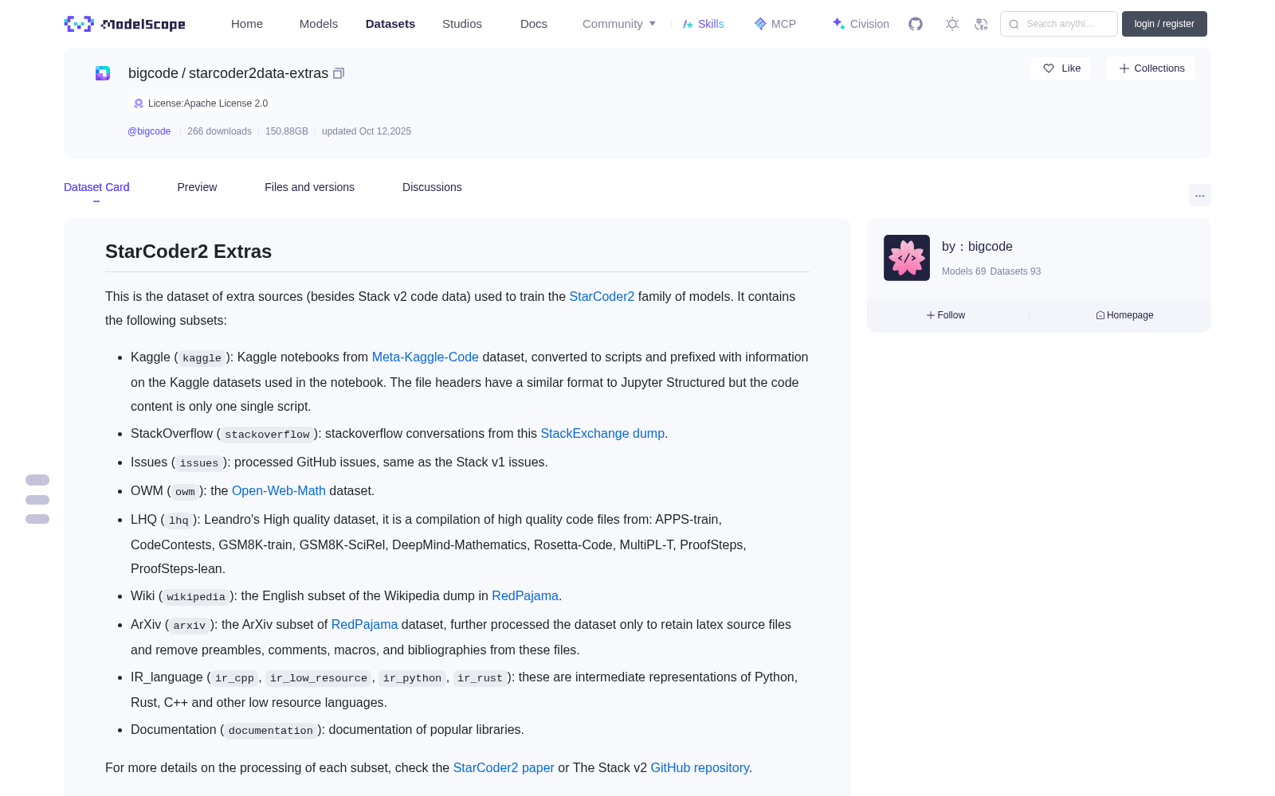This screenshot has width=1275, height=796.
Task: Follow the bigcode organization
Action: (946, 315)
